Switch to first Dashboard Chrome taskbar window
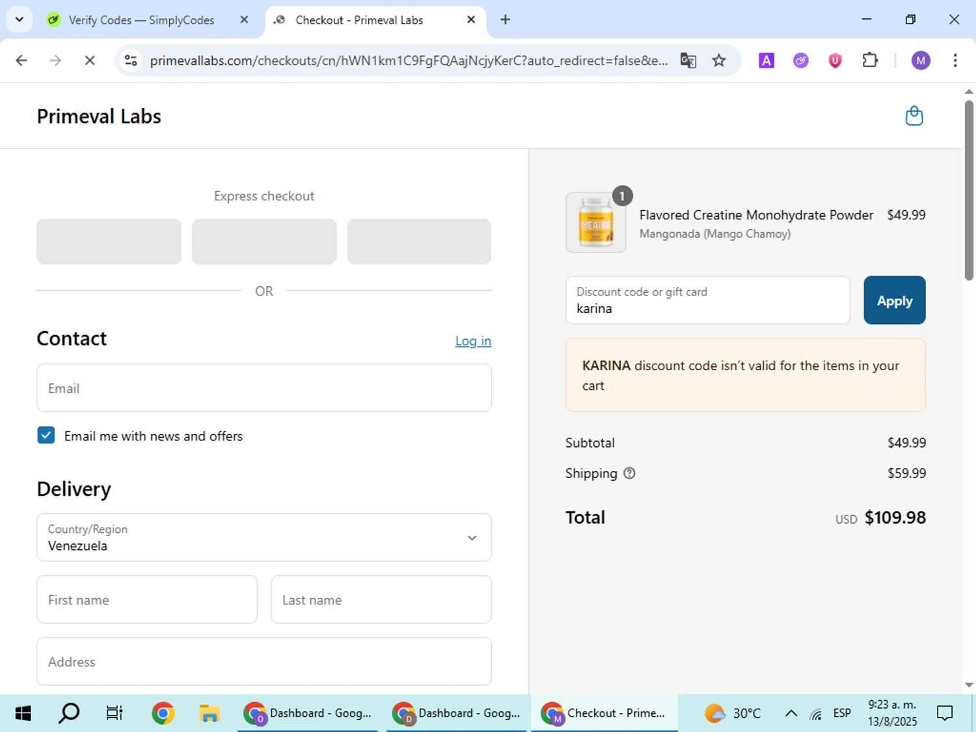This screenshot has height=732, width=976. 308,713
